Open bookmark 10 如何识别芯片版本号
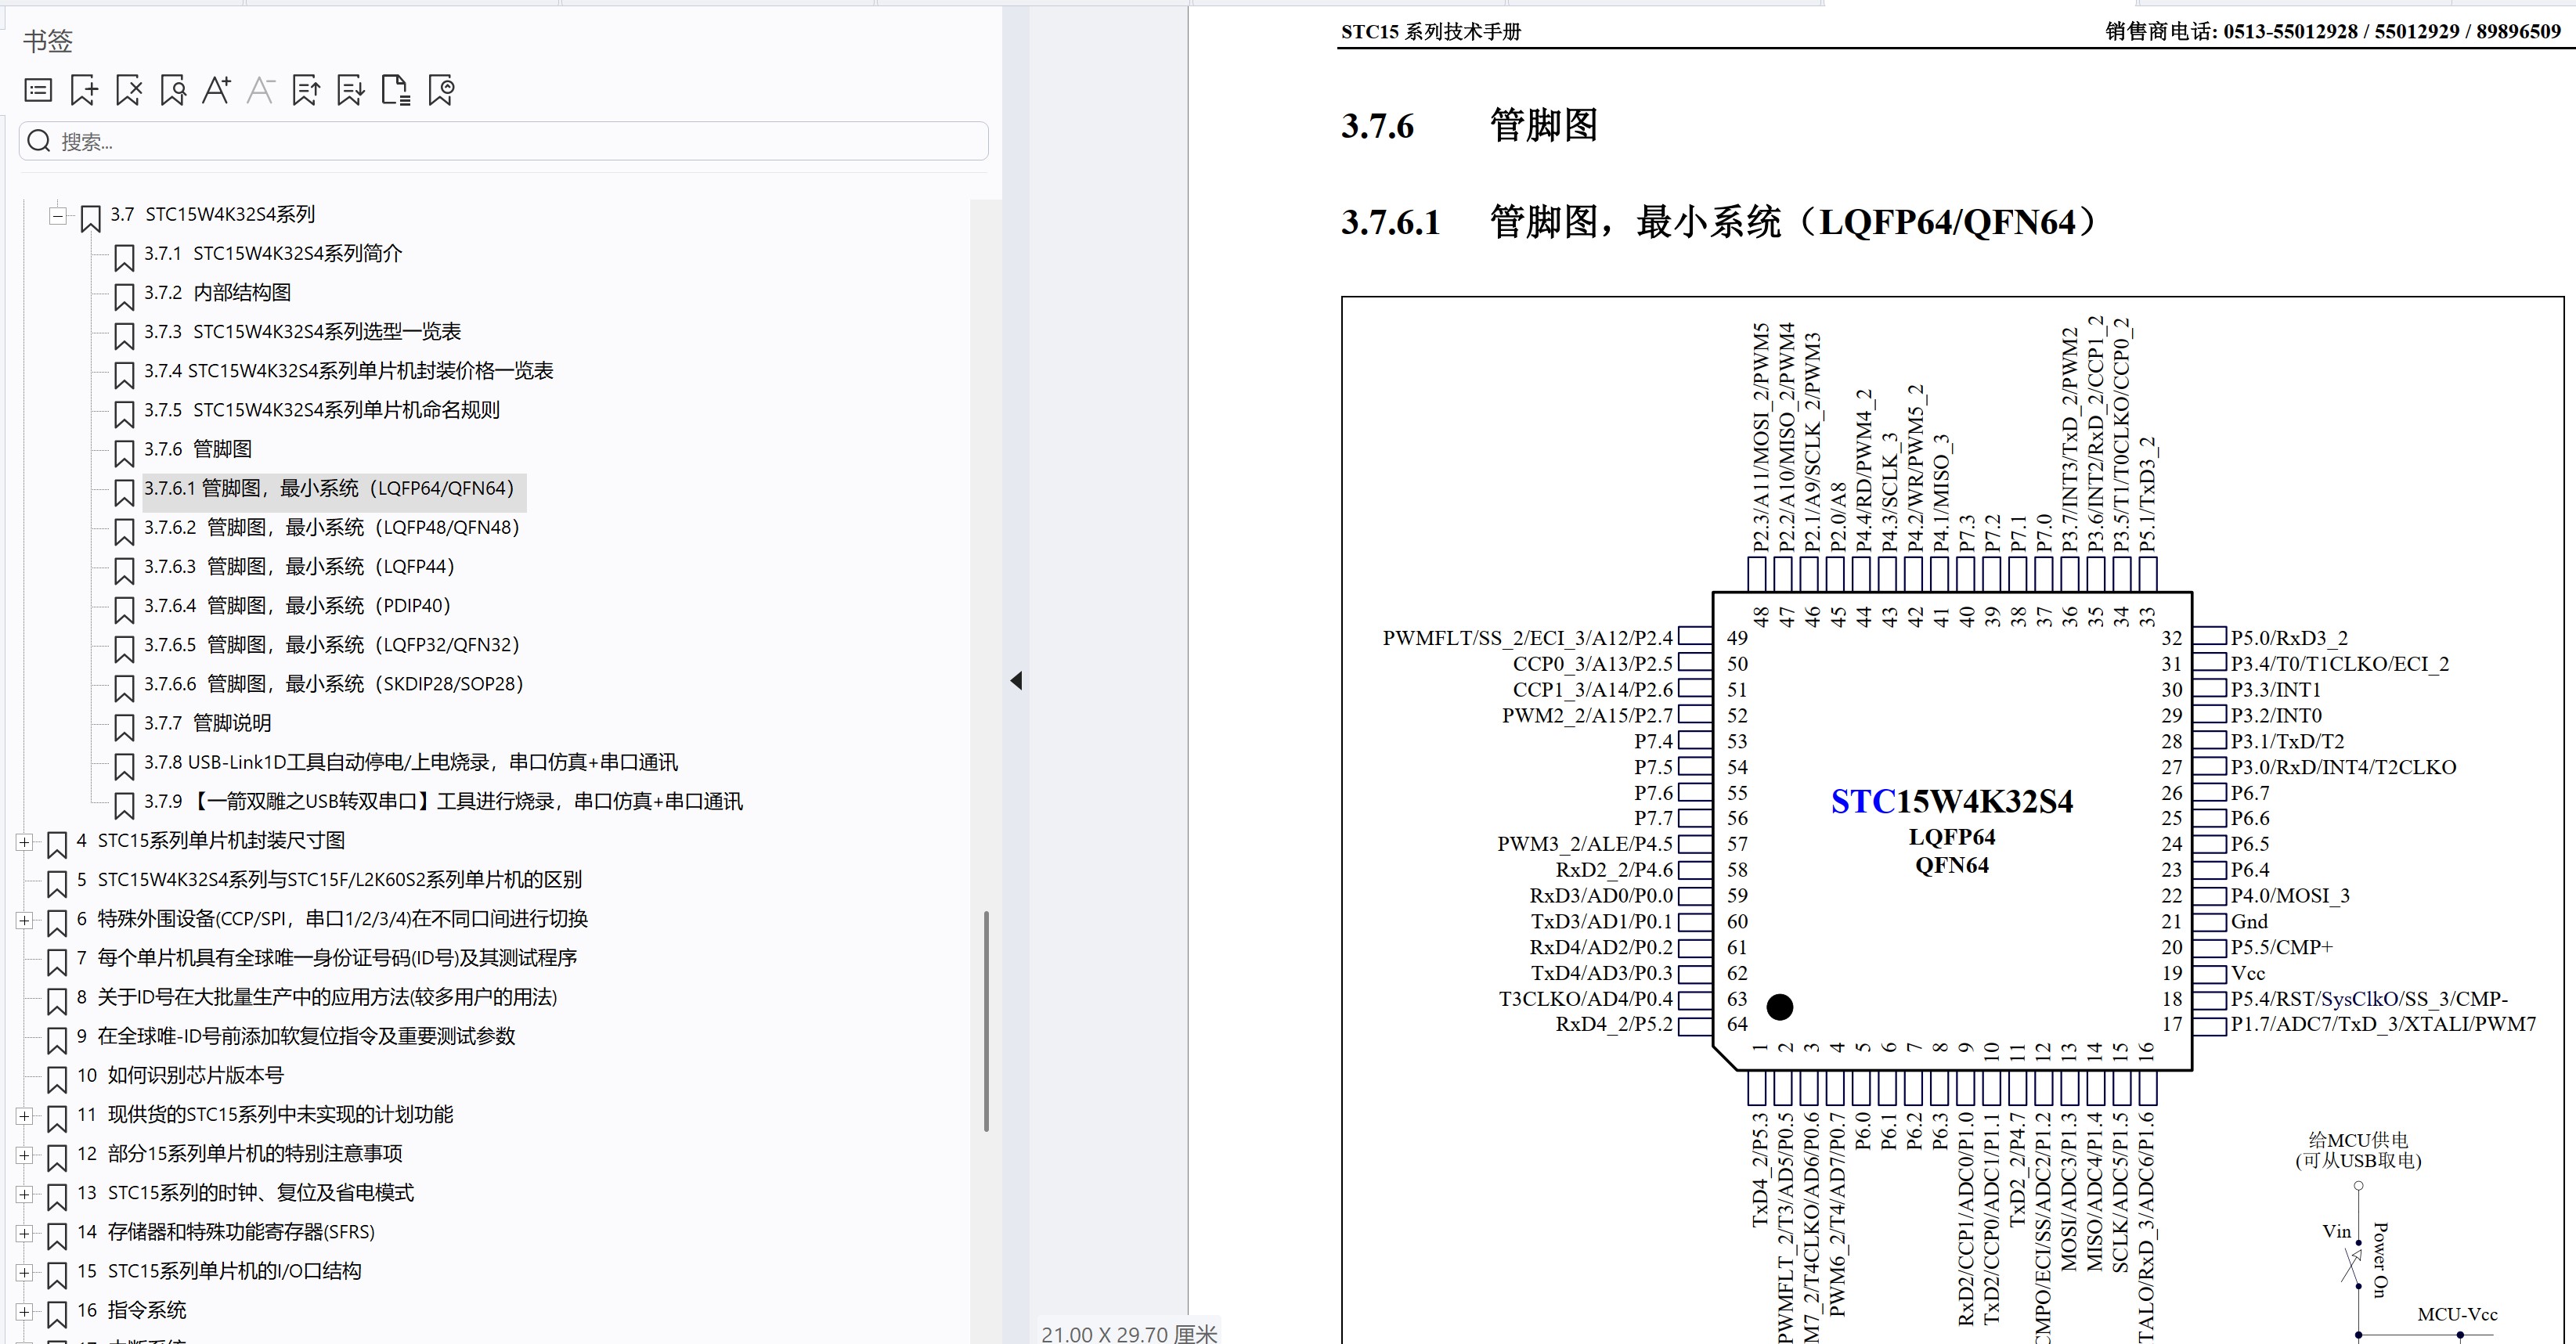This screenshot has height=1344, width=2576. 180,1075
